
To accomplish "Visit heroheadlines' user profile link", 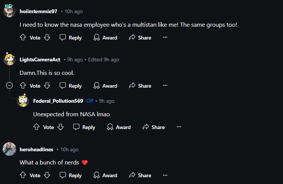I will pyautogui.click(x=36, y=149).
